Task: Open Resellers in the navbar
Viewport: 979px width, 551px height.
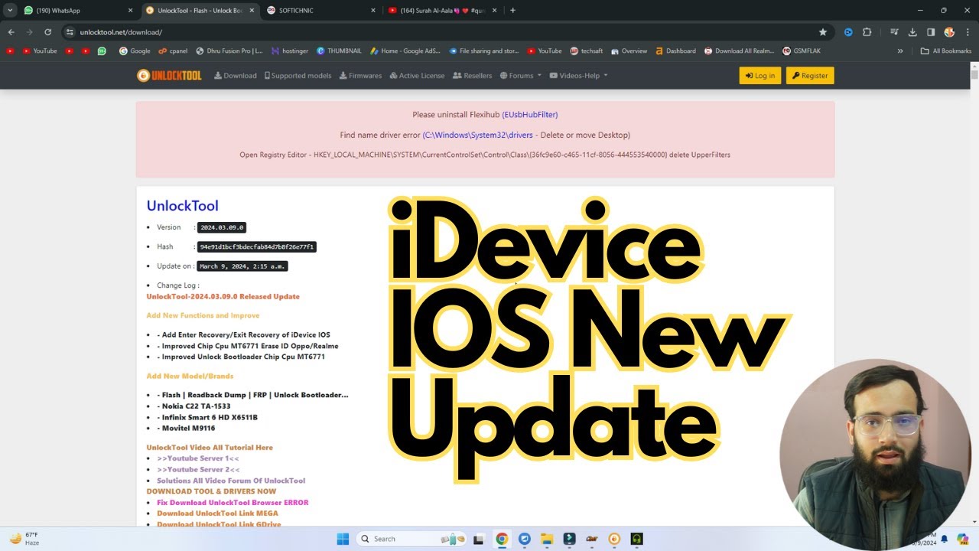Action: click(x=473, y=76)
